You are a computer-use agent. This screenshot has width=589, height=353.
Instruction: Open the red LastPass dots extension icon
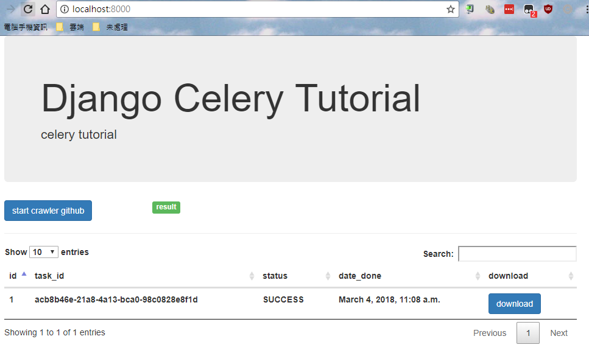click(509, 9)
